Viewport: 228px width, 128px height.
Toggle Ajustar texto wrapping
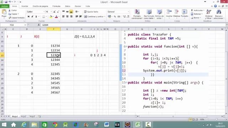[91, 12]
